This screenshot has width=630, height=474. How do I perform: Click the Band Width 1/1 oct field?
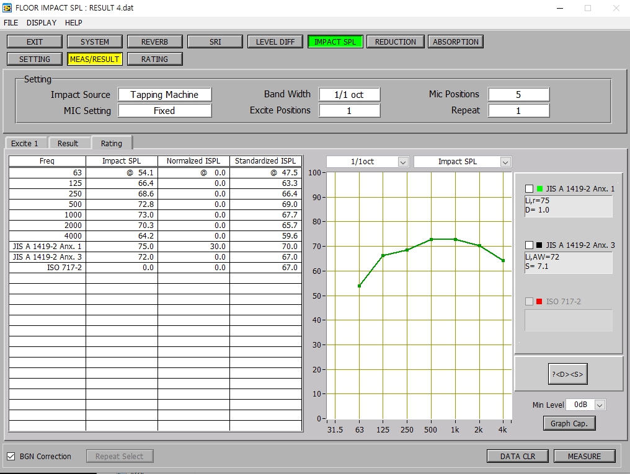[349, 95]
